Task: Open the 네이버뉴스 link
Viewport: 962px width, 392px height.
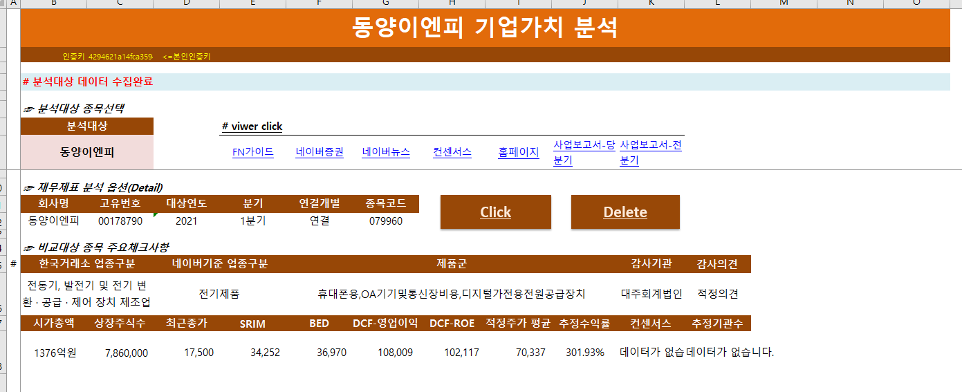Action: [386, 152]
